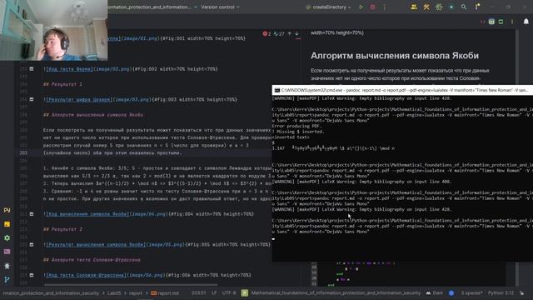
Task: Open Terminal tool window
Action: click(7, 252)
